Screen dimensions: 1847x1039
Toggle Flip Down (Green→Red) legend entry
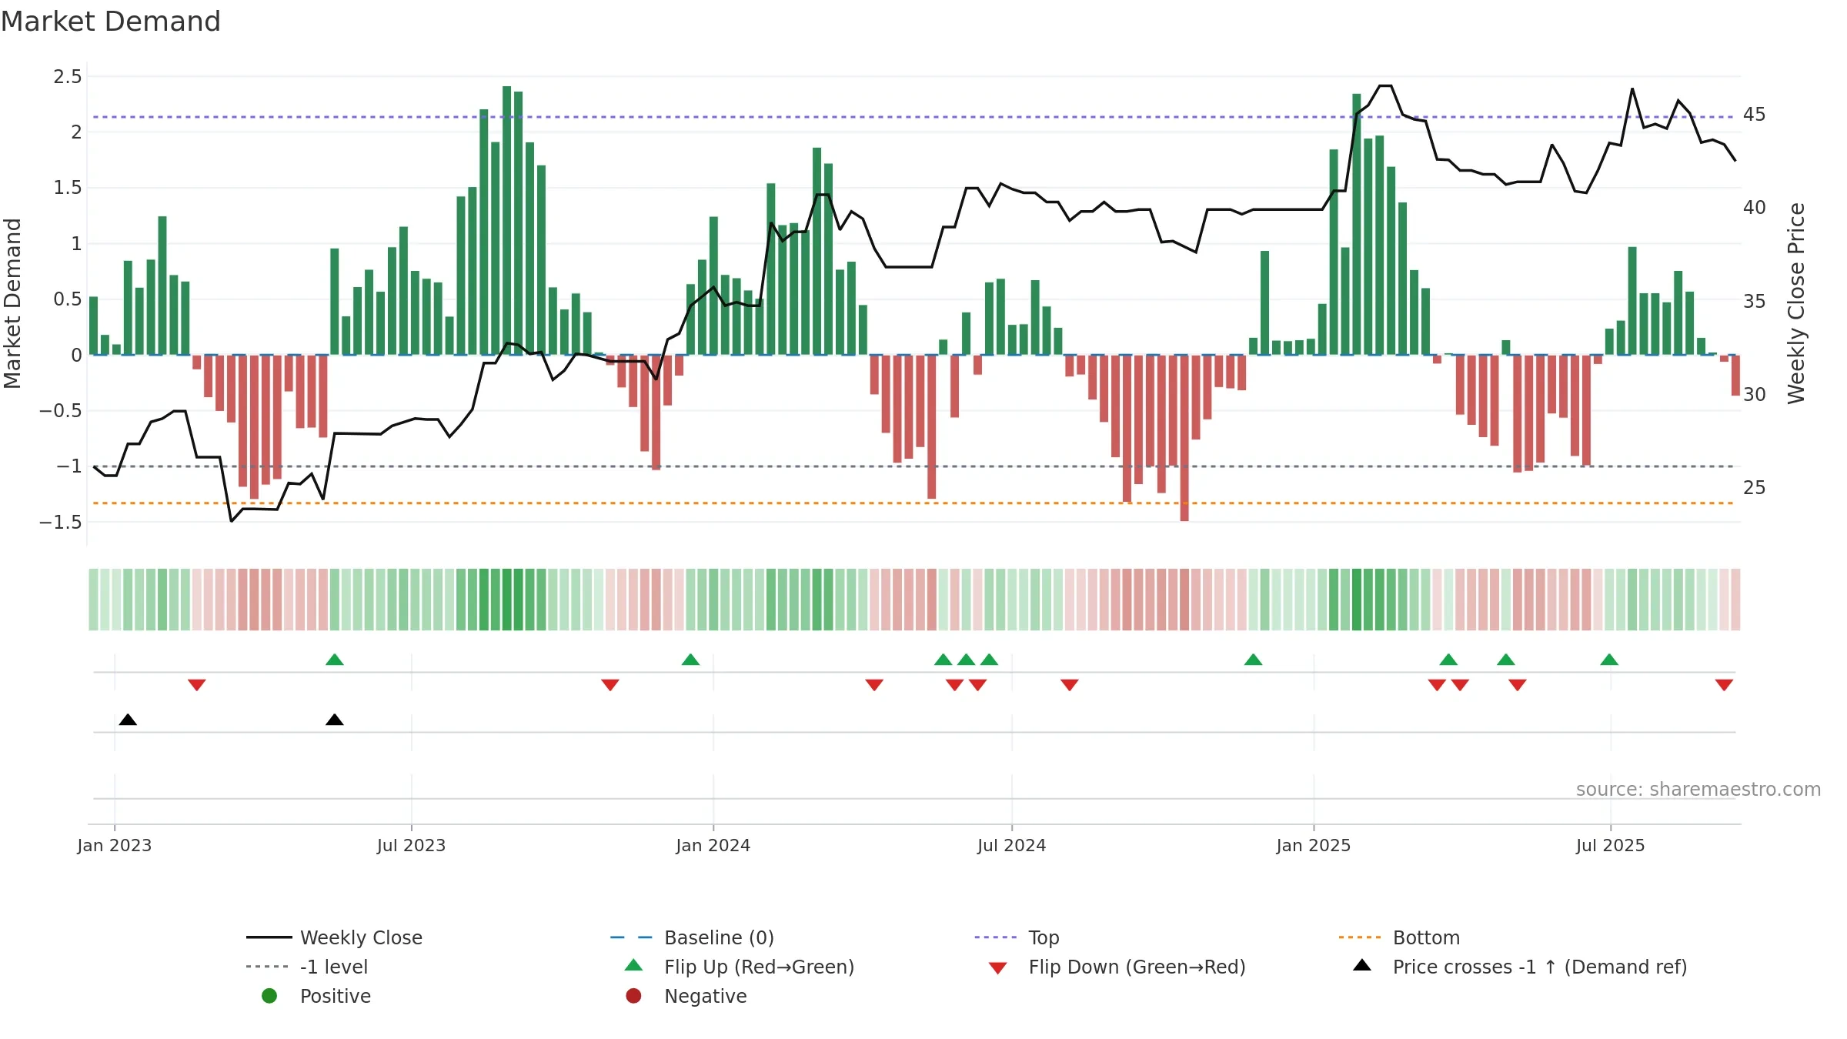pos(1116,967)
